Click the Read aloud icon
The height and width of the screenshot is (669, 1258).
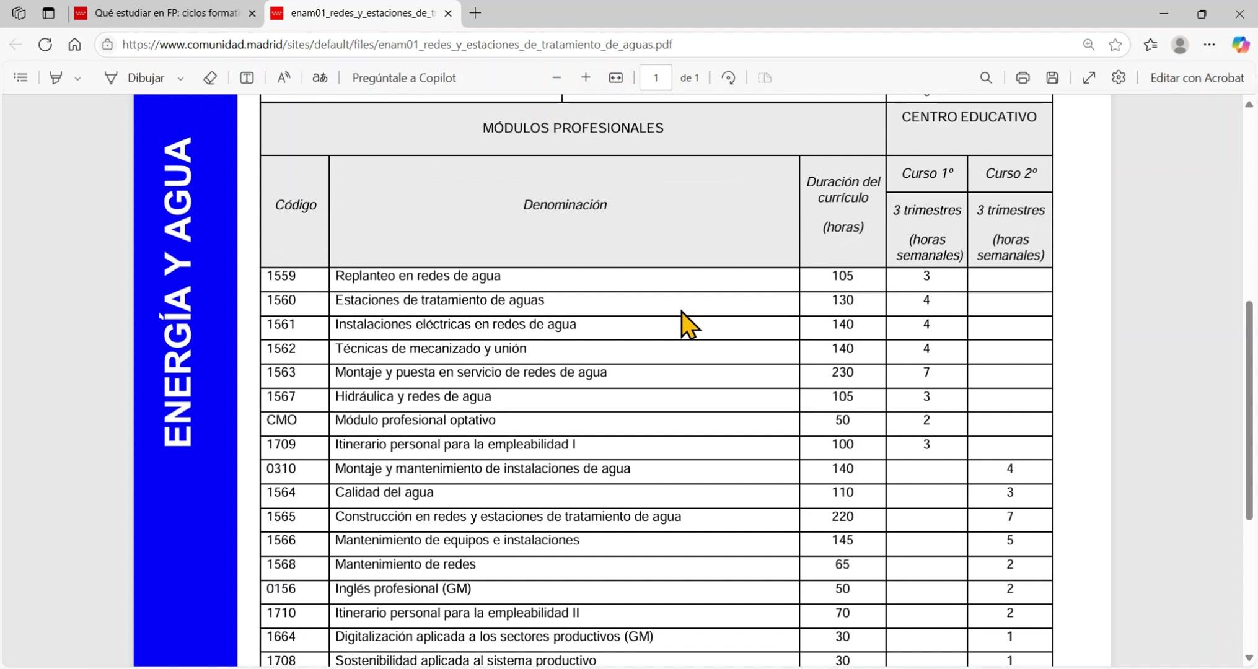pyautogui.click(x=284, y=78)
